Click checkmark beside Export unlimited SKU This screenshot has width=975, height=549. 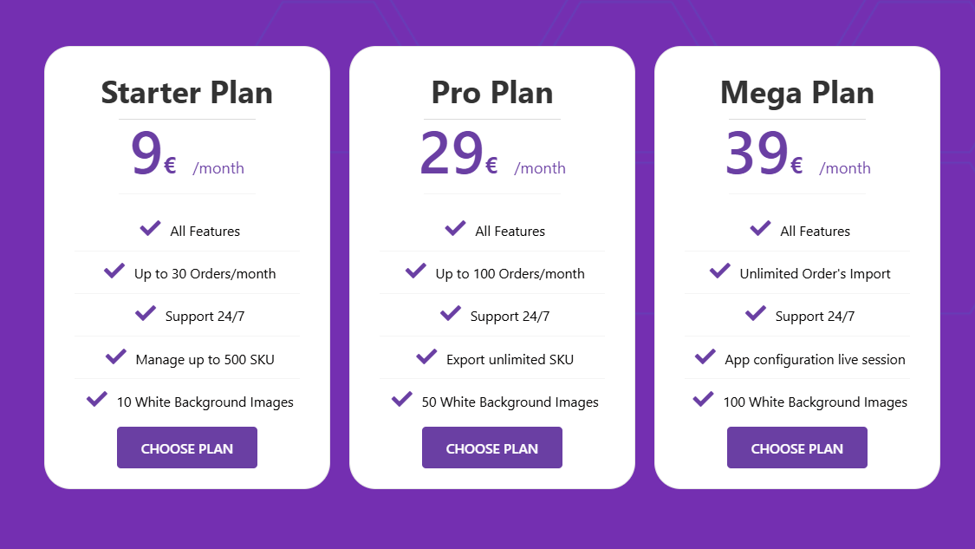pos(426,356)
